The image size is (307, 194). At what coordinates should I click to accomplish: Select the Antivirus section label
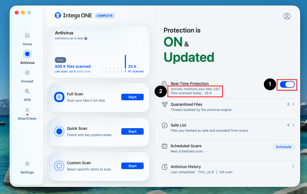tap(27, 63)
